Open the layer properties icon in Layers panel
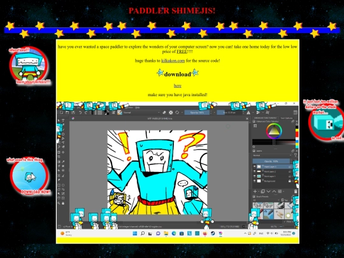Viewport: 344px width, 258px height. click(280, 192)
